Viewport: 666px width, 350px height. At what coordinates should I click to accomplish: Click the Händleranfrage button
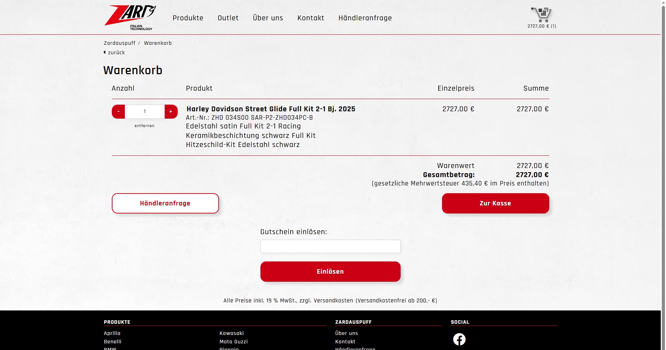(x=165, y=203)
